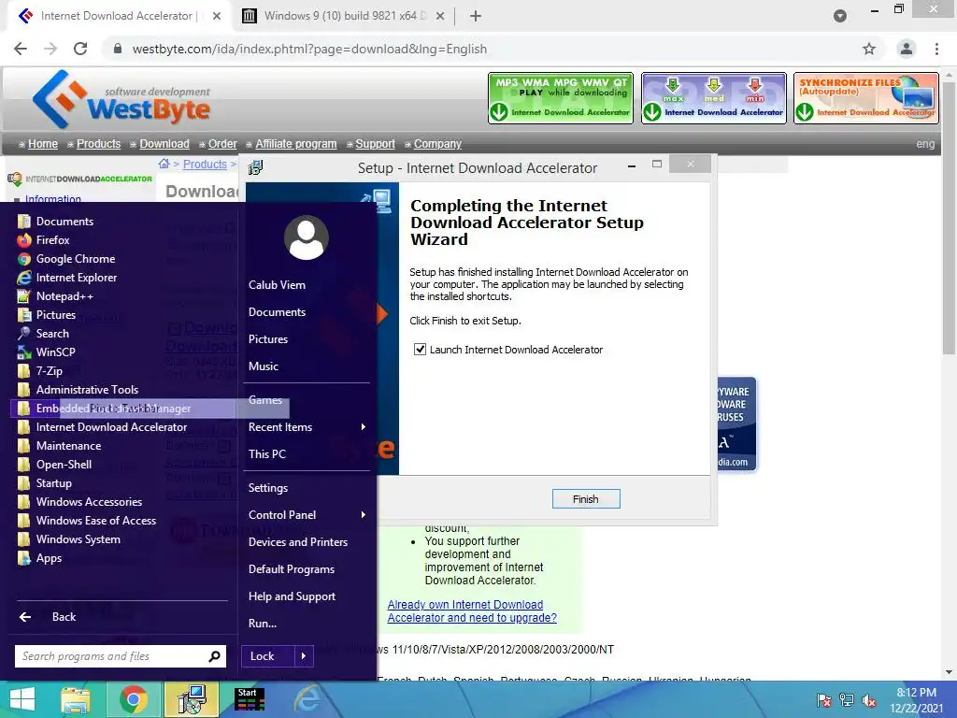Open the Windows Start button
The height and width of the screenshot is (718, 957).
coord(22,699)
